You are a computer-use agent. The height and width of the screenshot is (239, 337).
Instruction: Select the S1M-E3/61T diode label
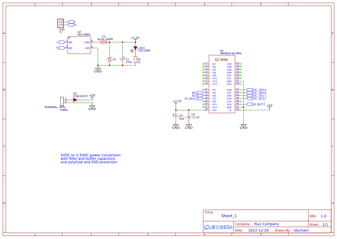pos(81,96)
